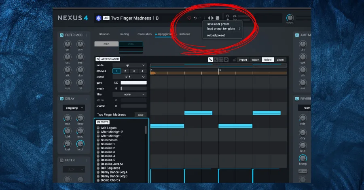
Task: Click the gate value slider
Action: [x=133, y=83]
